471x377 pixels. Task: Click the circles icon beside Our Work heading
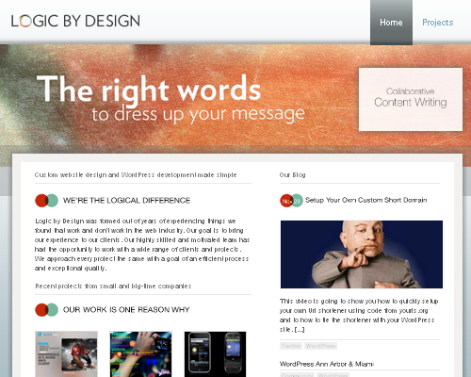[x=46, y=310]
